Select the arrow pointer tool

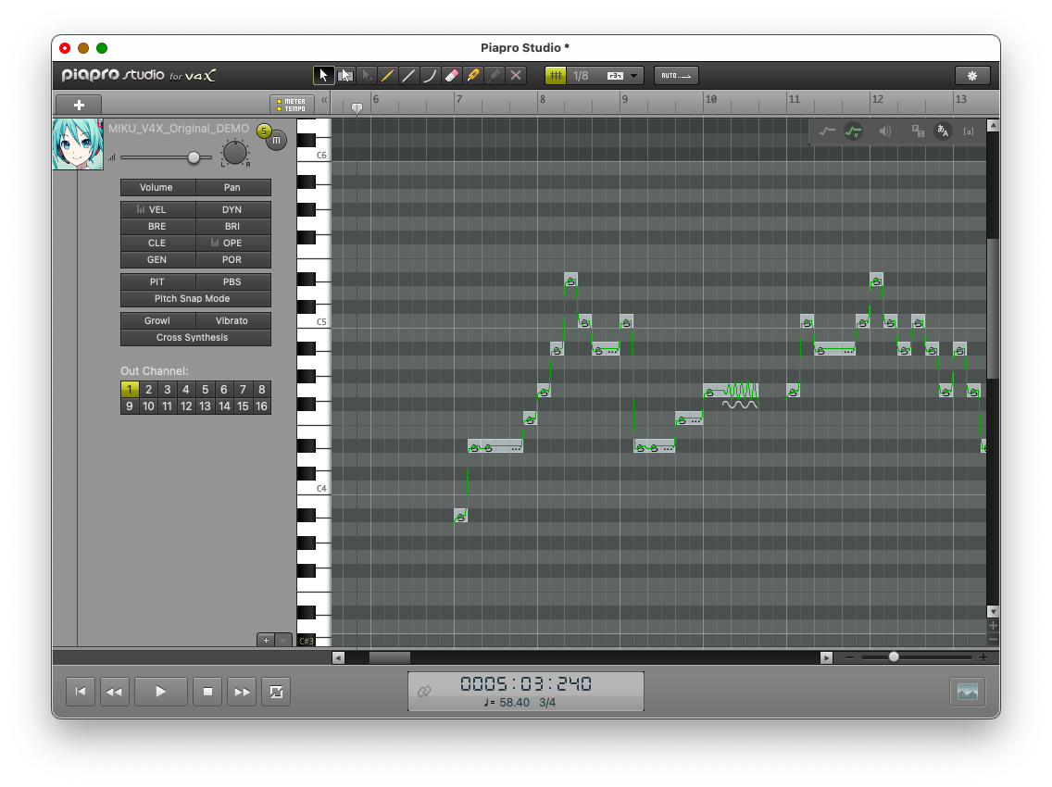click(323, 76)
